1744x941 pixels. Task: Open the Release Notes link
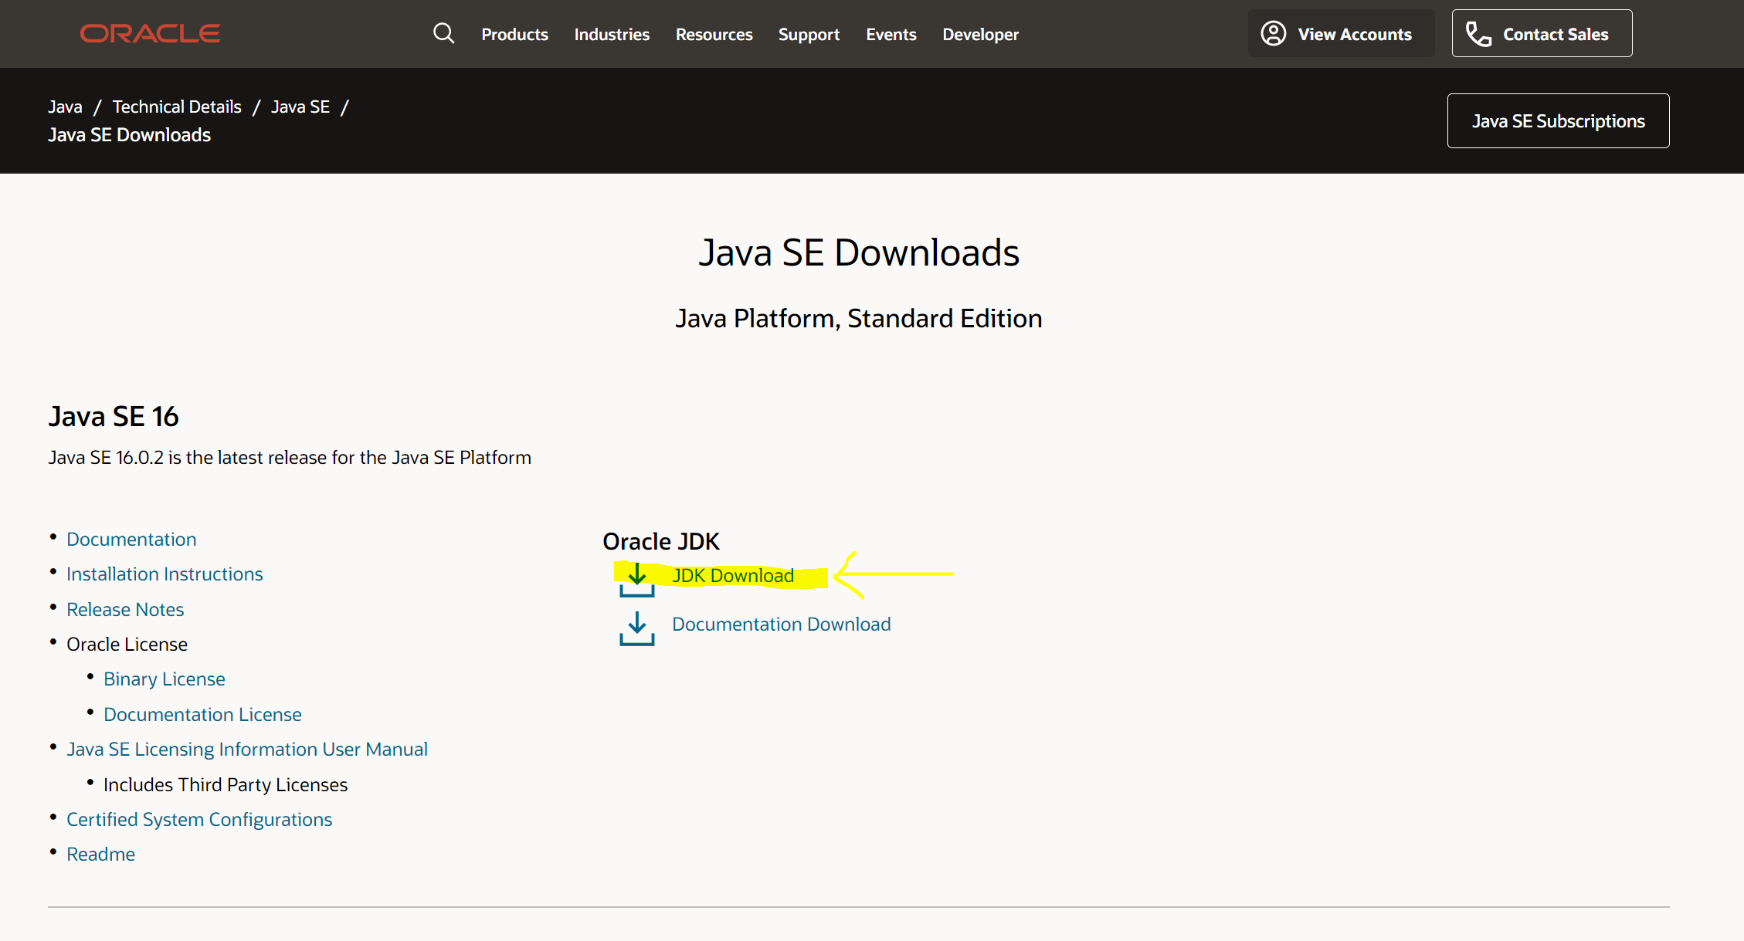coord(125,609)
